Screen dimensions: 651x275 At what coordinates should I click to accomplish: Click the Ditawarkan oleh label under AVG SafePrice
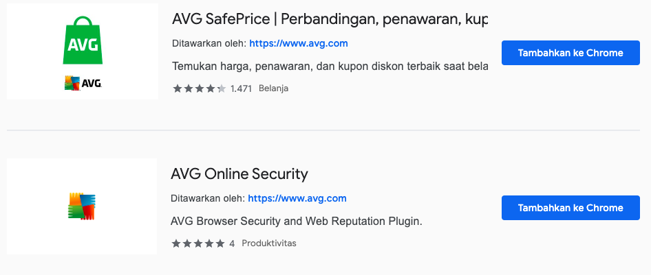pyautogui.click(x=209, y=43)
